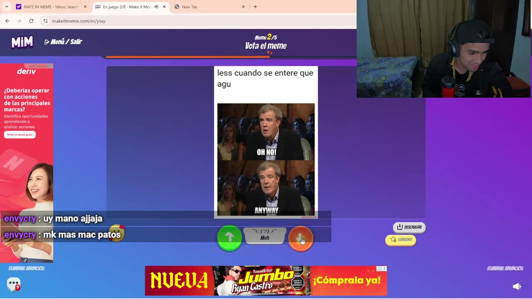This screenshot has height=299, width=532.
Task: Vote Meh on the meme
Action: [265, 235]
